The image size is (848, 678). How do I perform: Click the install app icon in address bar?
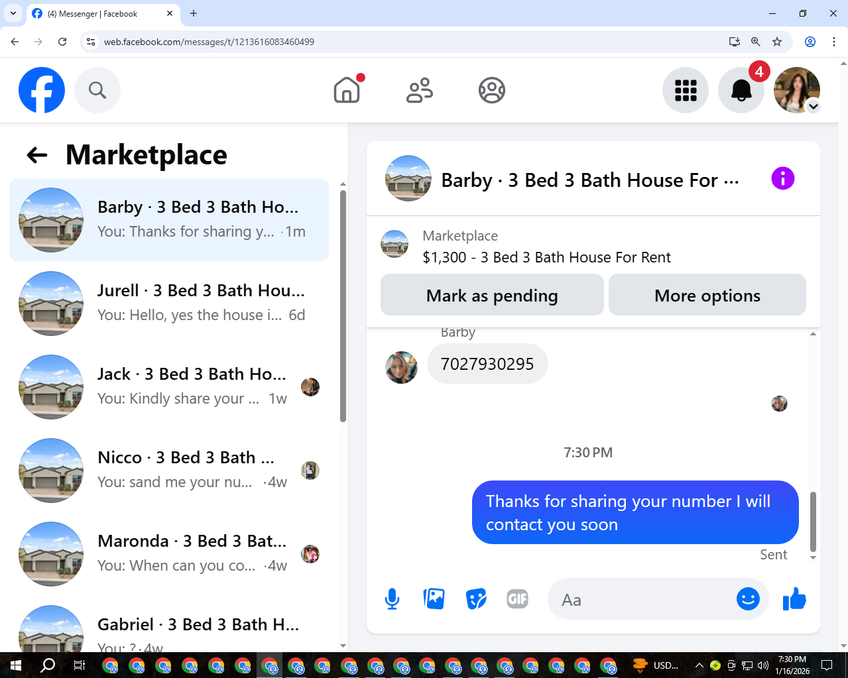[734, 42]
